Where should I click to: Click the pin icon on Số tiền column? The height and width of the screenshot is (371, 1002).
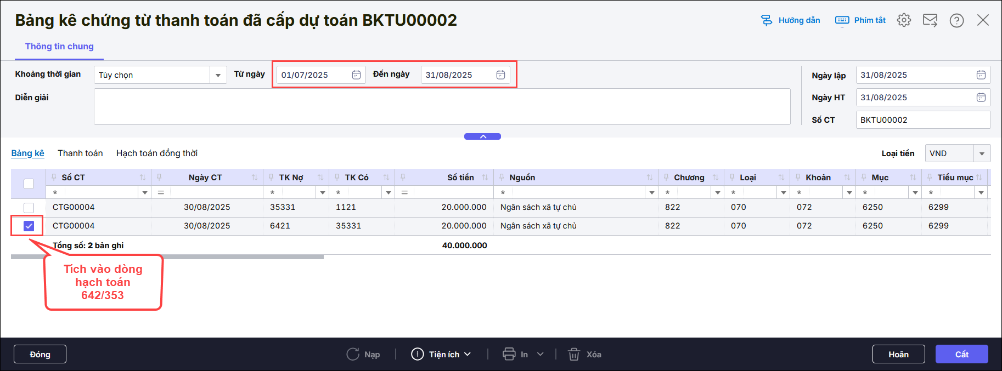click(x=403, y=178)
